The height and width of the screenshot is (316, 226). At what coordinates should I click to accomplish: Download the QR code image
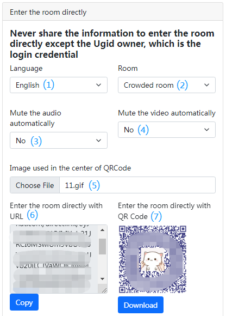pos(141,305)
